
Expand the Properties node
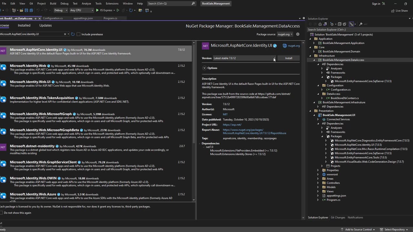click(318, 170)
